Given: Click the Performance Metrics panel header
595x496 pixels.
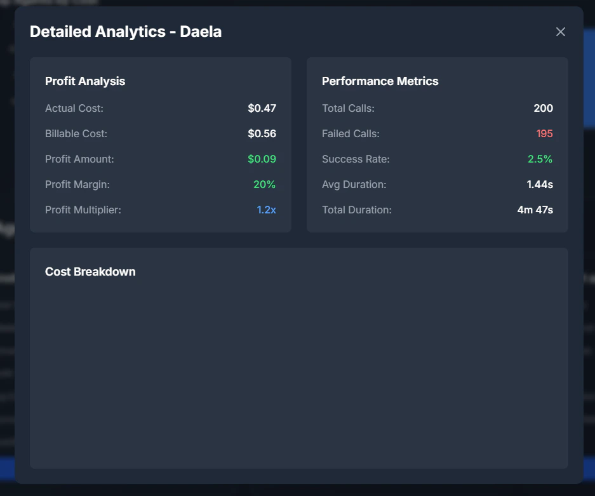Looking at the screenshot, I should (380, 81).
